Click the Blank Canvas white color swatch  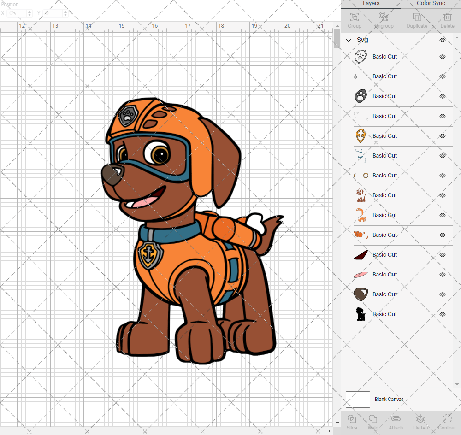[x=358, y=400]
